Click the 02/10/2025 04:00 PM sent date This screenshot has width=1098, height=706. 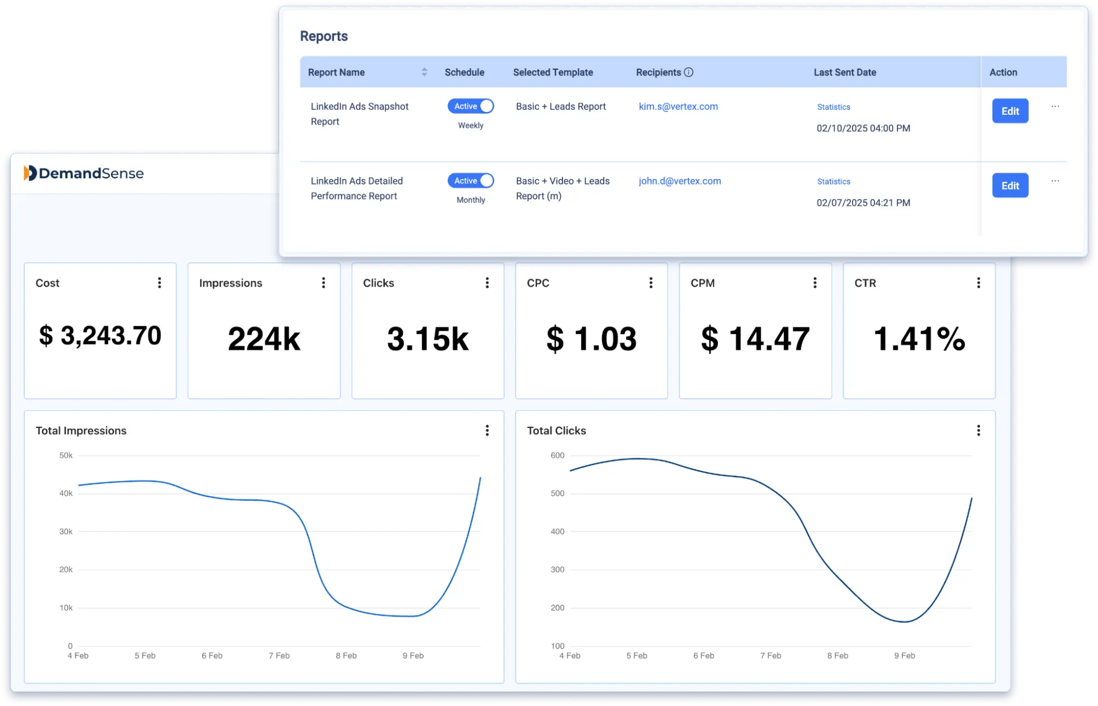[863, 129]
